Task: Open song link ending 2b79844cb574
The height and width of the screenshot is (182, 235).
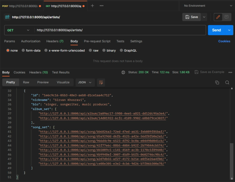Action: (x=102, y=145)
